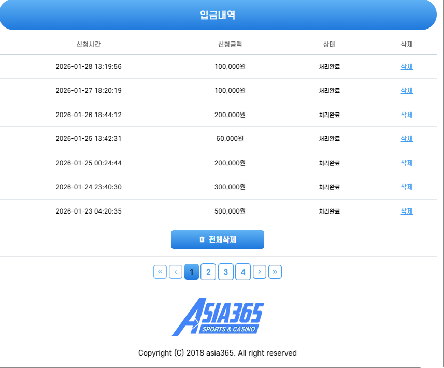Delete the 500,000원 deposit from 2026-01-23
The height and width of the screenshot is (368, 444).
click(407, 211)
